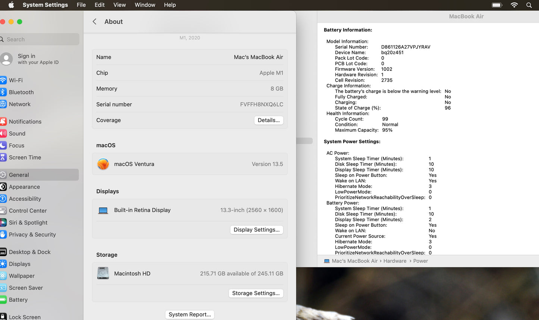The height and width of the screenshot is (320, 539).
Task: Click Spotlight magnifier in menu bar
Action: click(x=529, y=5)
